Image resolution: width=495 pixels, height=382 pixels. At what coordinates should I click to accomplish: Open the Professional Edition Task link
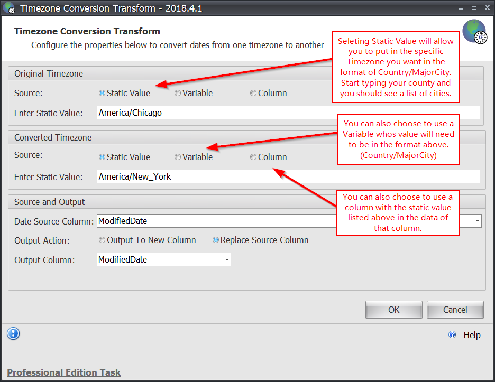[x=63, y=372]
